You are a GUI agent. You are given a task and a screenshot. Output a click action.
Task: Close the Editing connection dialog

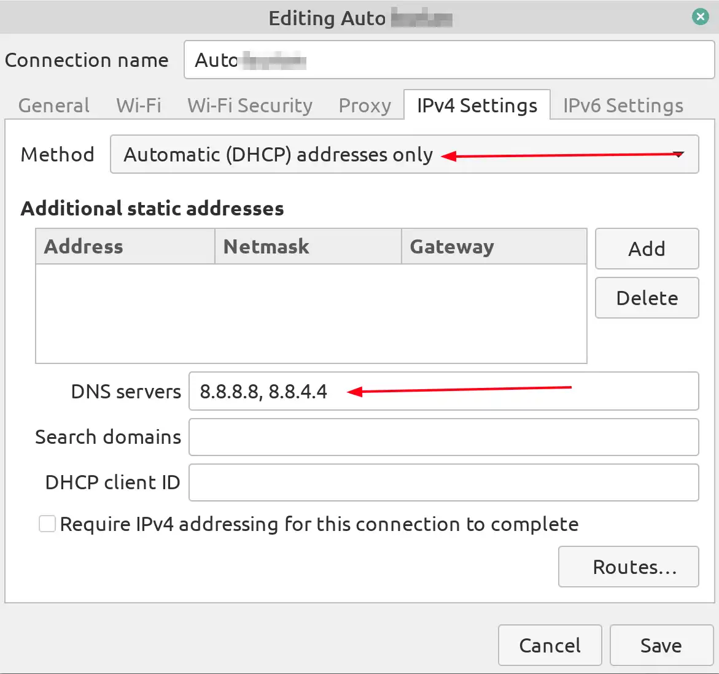pos(700,17)
